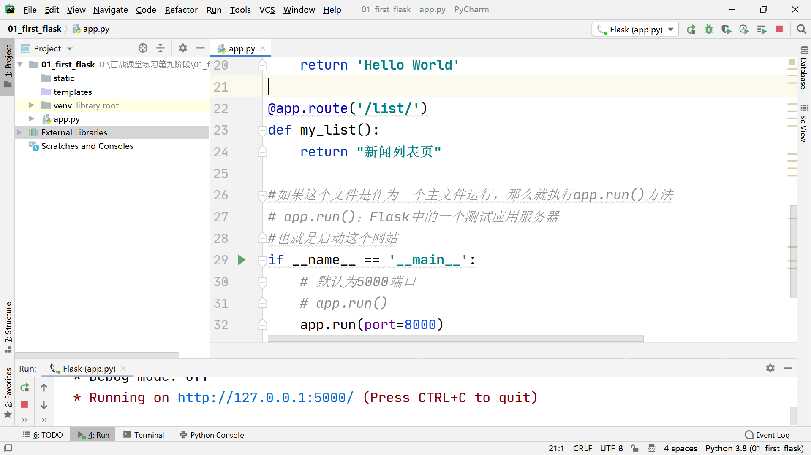Click the UTF-8 encoding status
Image resolution: width=811 pixels, height=455 pixels.
[611, 448]
